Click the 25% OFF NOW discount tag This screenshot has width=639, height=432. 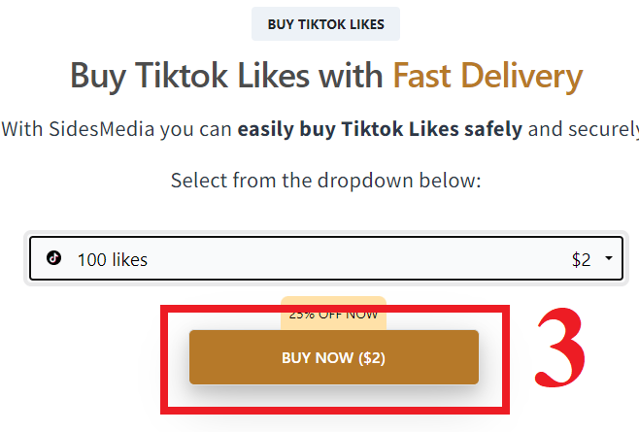tap(333, 314)
